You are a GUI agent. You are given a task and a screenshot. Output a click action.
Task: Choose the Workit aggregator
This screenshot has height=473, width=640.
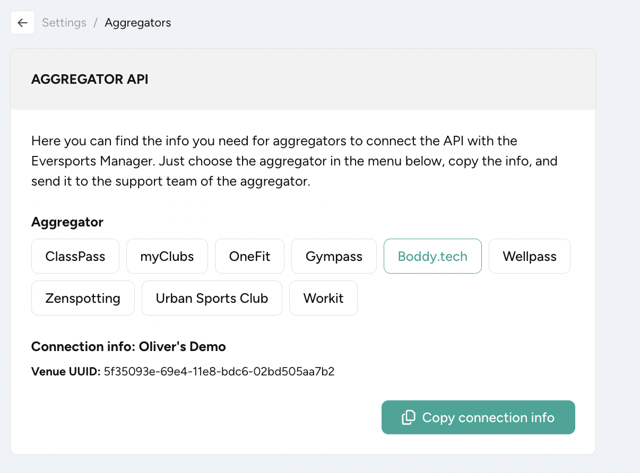coord(323,298)
